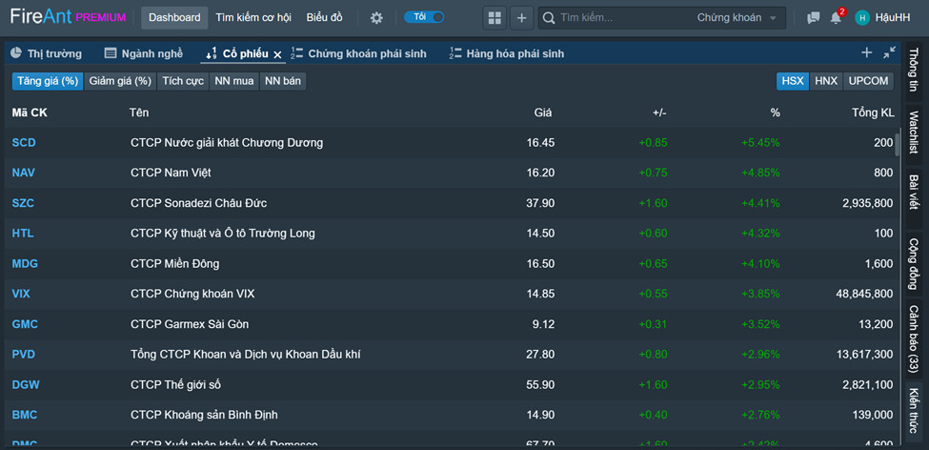Sort by the Mã CK column header
The image size is (929, 450).
click(x=29, y=112)
